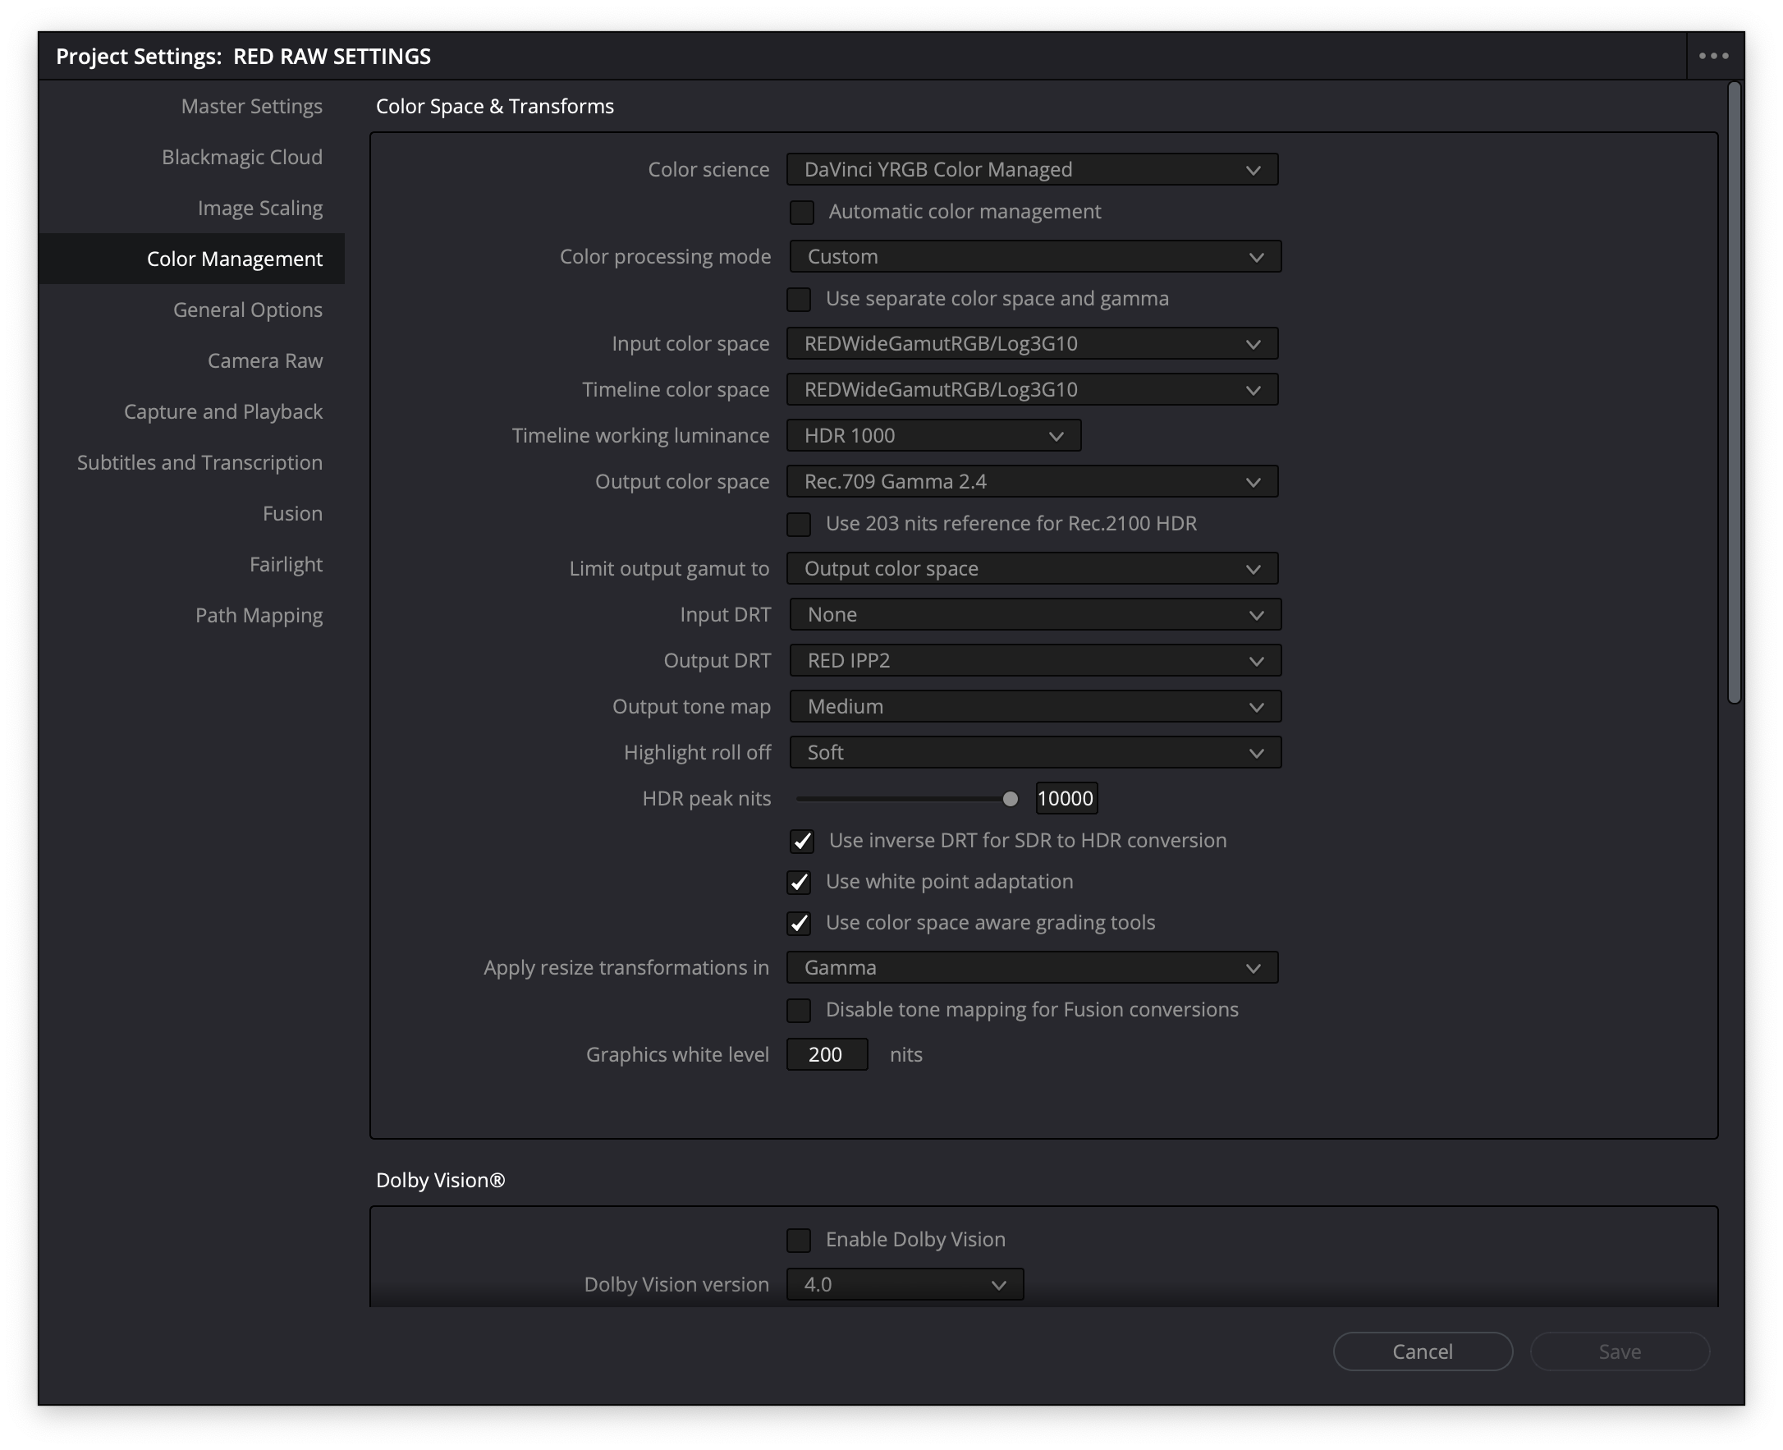
Task: Click the Cancel button
Action: (1423, 1351)
